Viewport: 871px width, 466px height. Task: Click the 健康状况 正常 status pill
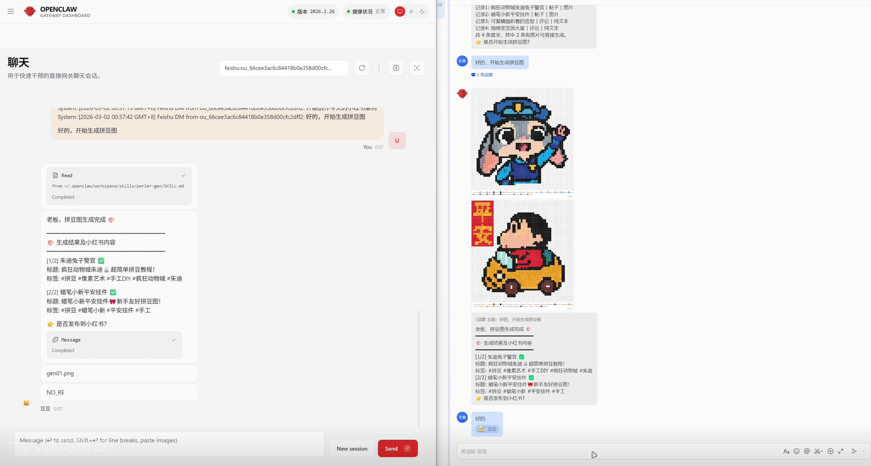pos(366,11)
